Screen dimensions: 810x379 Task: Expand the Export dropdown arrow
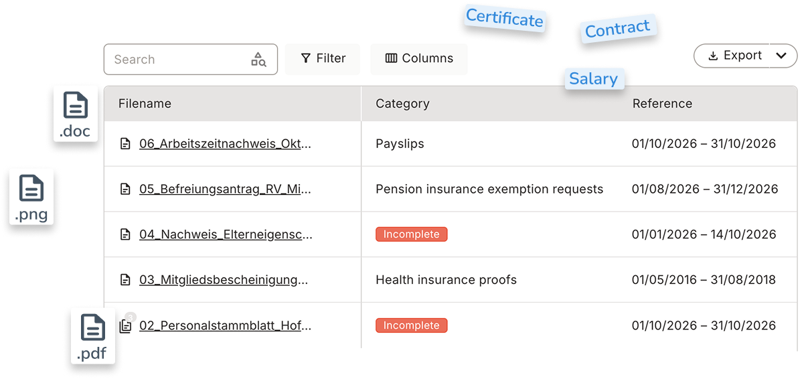click(782, 56)
